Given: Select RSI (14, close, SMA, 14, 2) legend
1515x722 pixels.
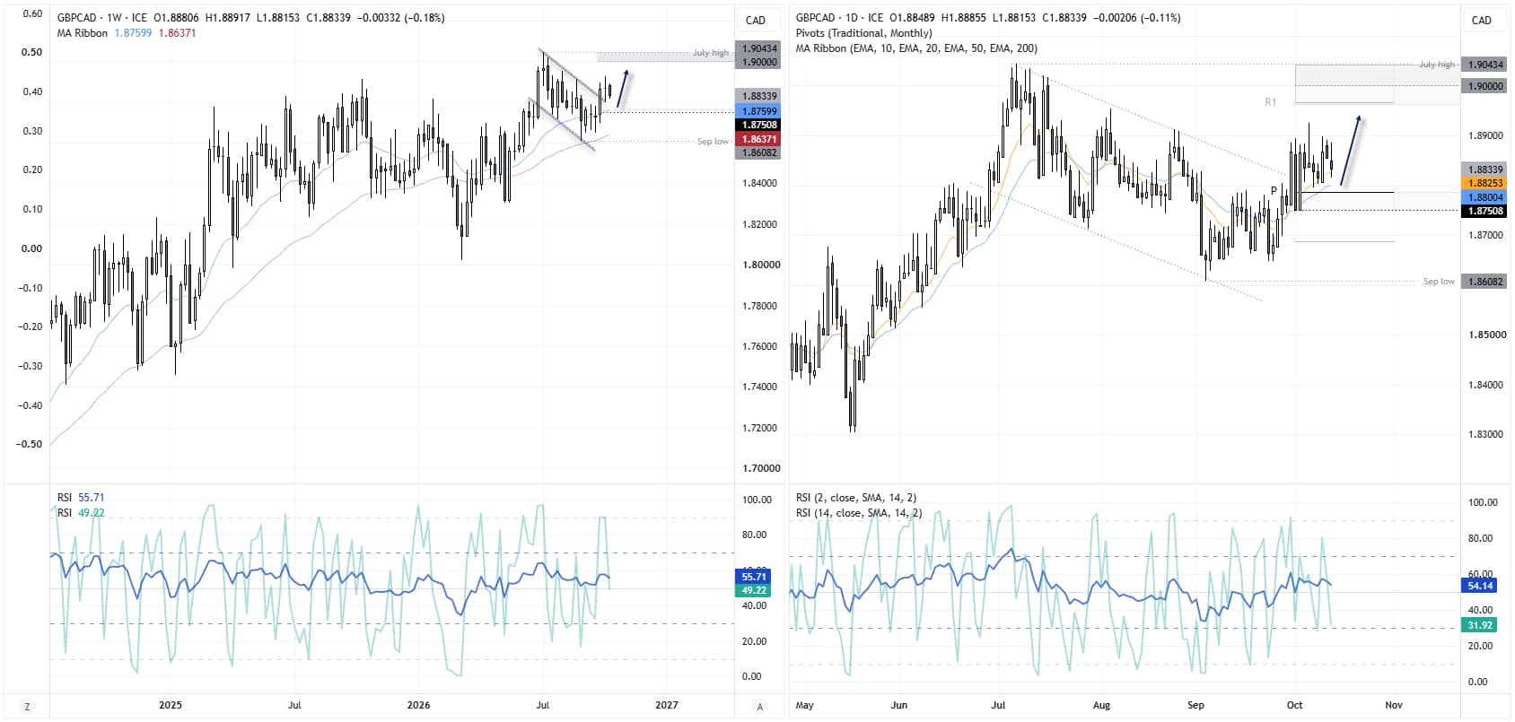Looking at the screenshot, I should click(859, 513).
